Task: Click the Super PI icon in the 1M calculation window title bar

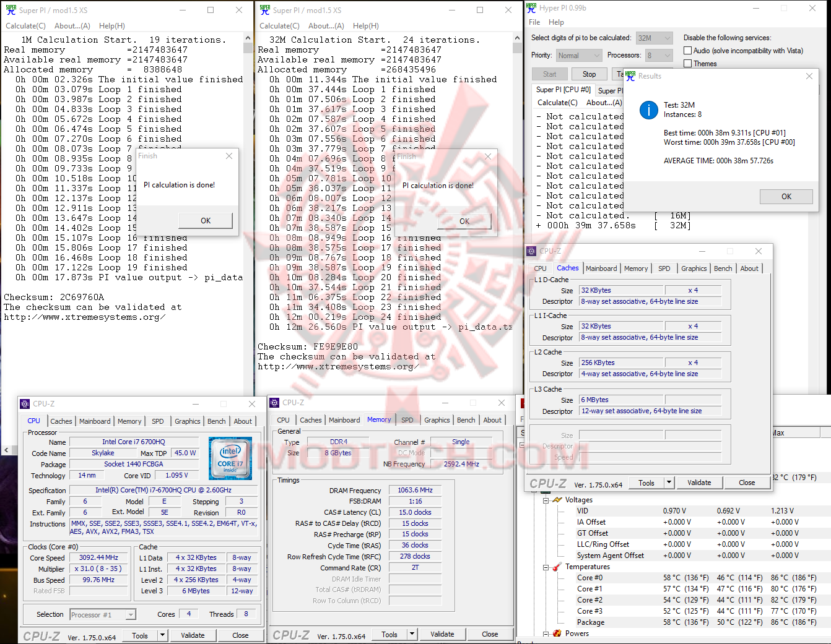Action: 11,10
